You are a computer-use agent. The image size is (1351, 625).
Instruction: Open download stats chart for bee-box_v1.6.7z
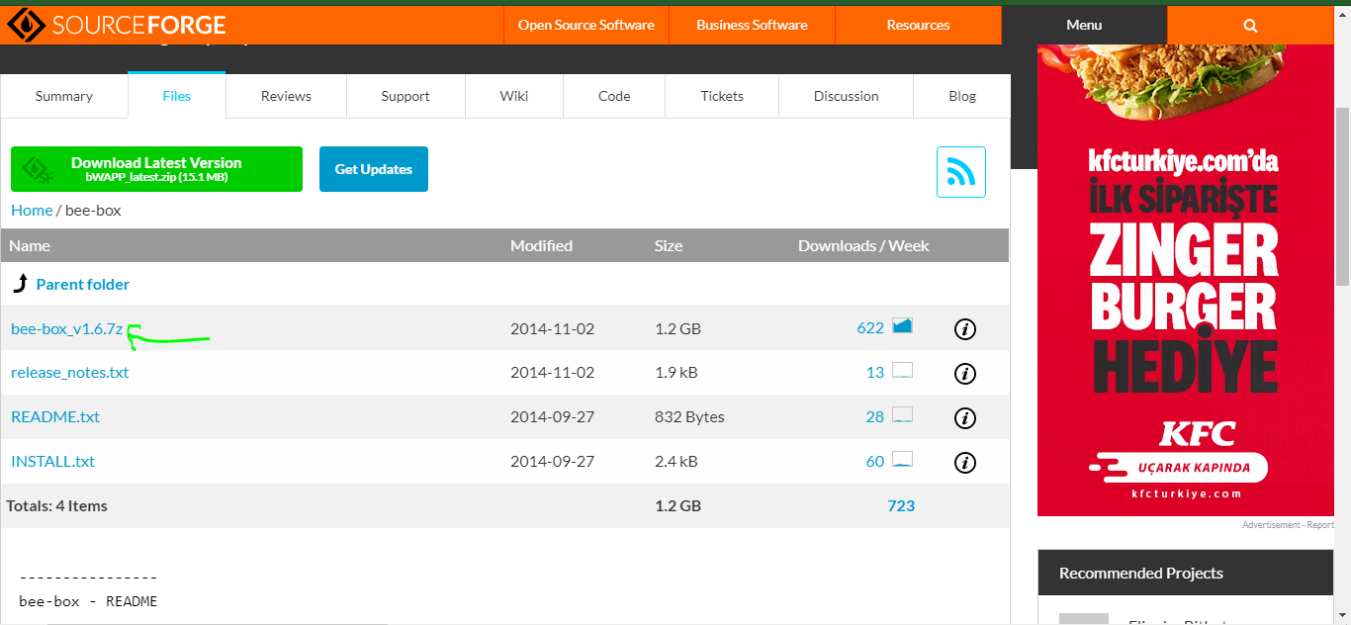coord(902,325)
